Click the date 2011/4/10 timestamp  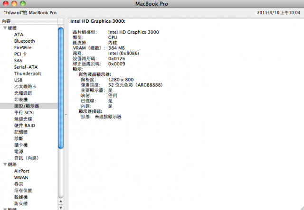click(x=279, y=13)
